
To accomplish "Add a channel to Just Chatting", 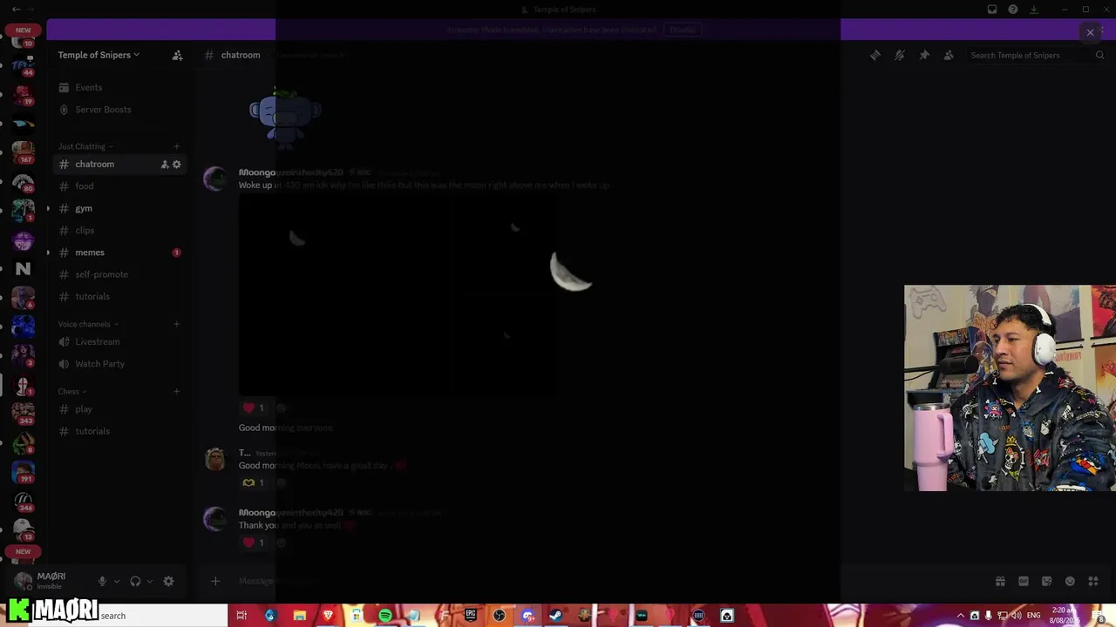I will [x=176, y=146].
